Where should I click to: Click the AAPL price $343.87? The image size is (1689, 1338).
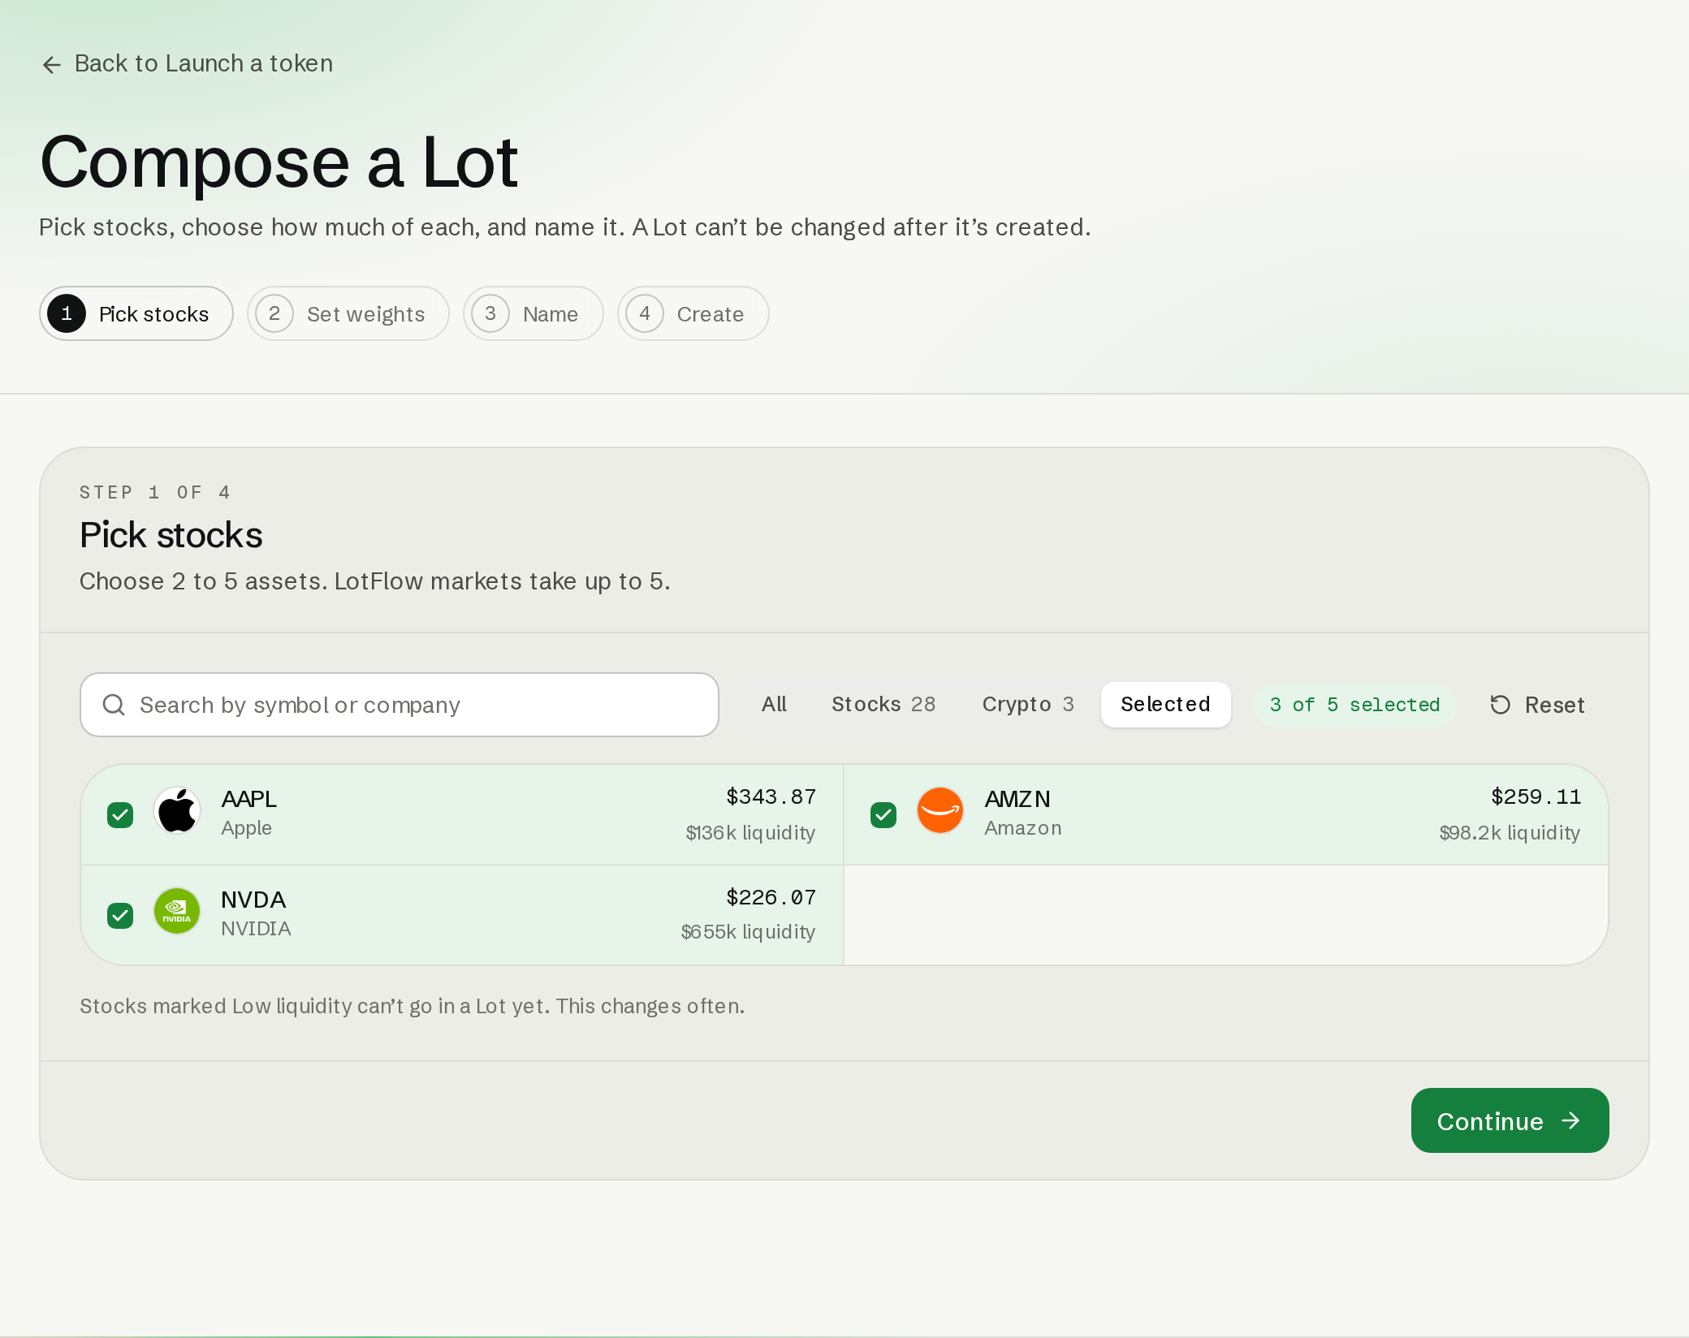click(771, 796)
